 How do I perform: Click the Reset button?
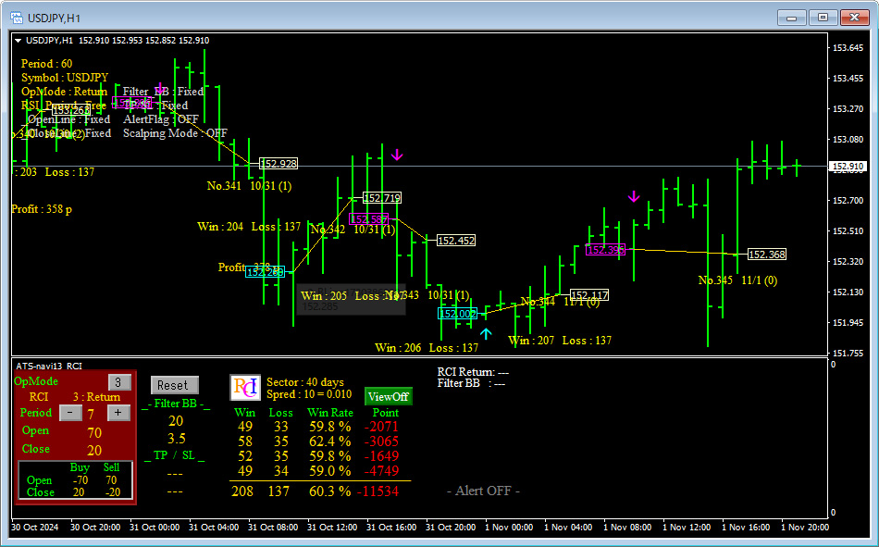click(x=174, y=385)
